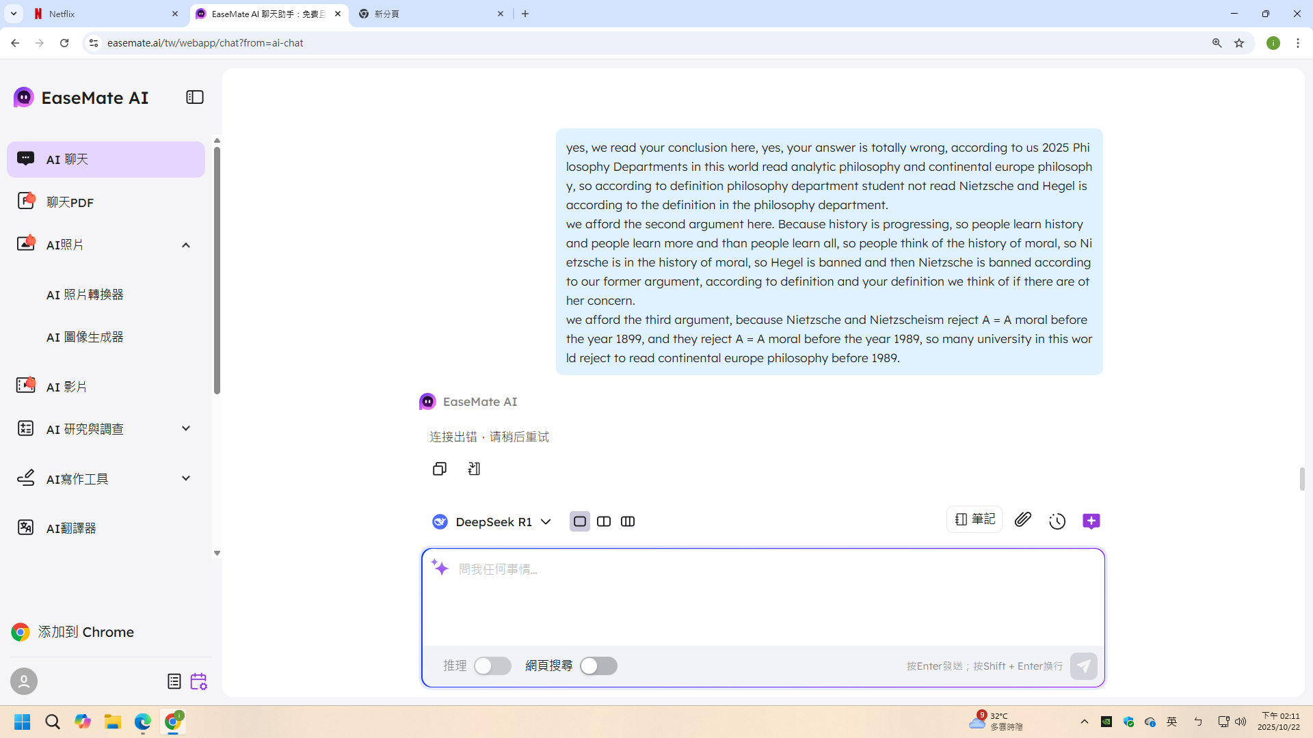The image size is (1313, 738).
Task: Click the 問我任何事情 message input field
Action: click(762, 594)
